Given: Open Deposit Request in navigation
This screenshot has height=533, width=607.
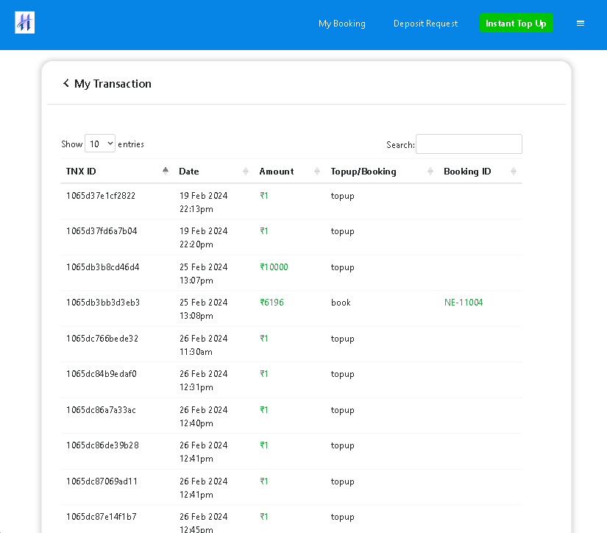Looking at the screenshot, I should coord(425,24).
